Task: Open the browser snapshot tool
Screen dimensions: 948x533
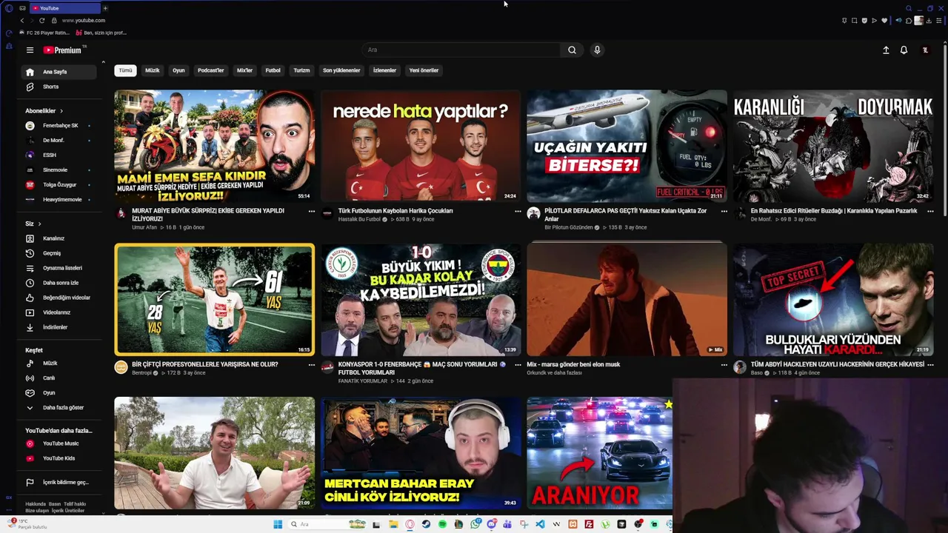Action: (854, 21)
